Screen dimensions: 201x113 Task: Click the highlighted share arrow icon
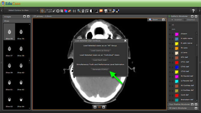tap(109, 11)
